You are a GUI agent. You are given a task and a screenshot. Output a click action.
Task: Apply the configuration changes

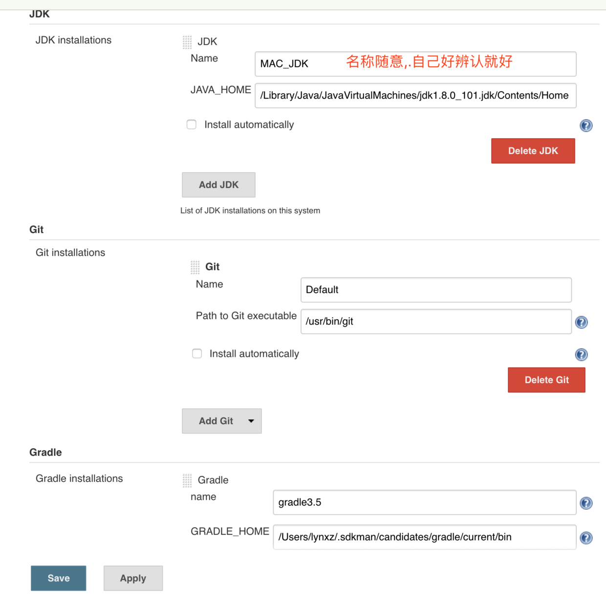(x=133, y=578)
